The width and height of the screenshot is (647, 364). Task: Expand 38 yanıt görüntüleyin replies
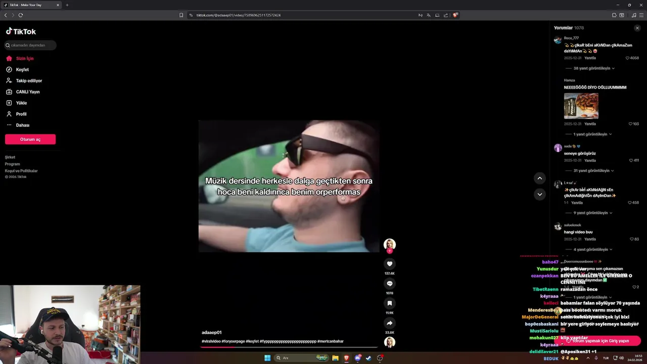point(593,68)
